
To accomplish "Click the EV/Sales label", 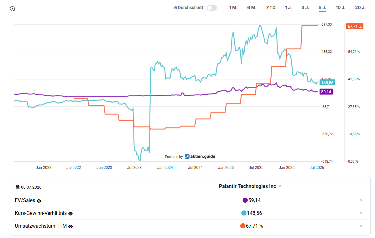I will tap(25, 200).
